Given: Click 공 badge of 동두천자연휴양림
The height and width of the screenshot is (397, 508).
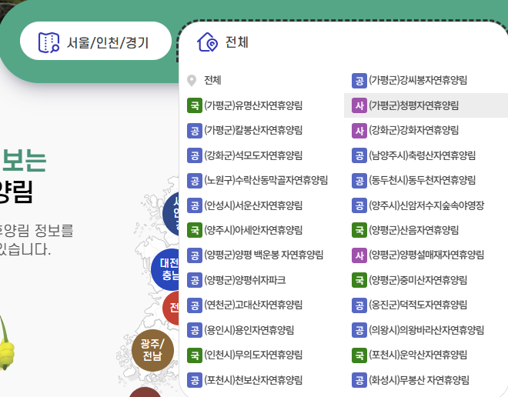Looking at the screenshot, I should point(359,180).
